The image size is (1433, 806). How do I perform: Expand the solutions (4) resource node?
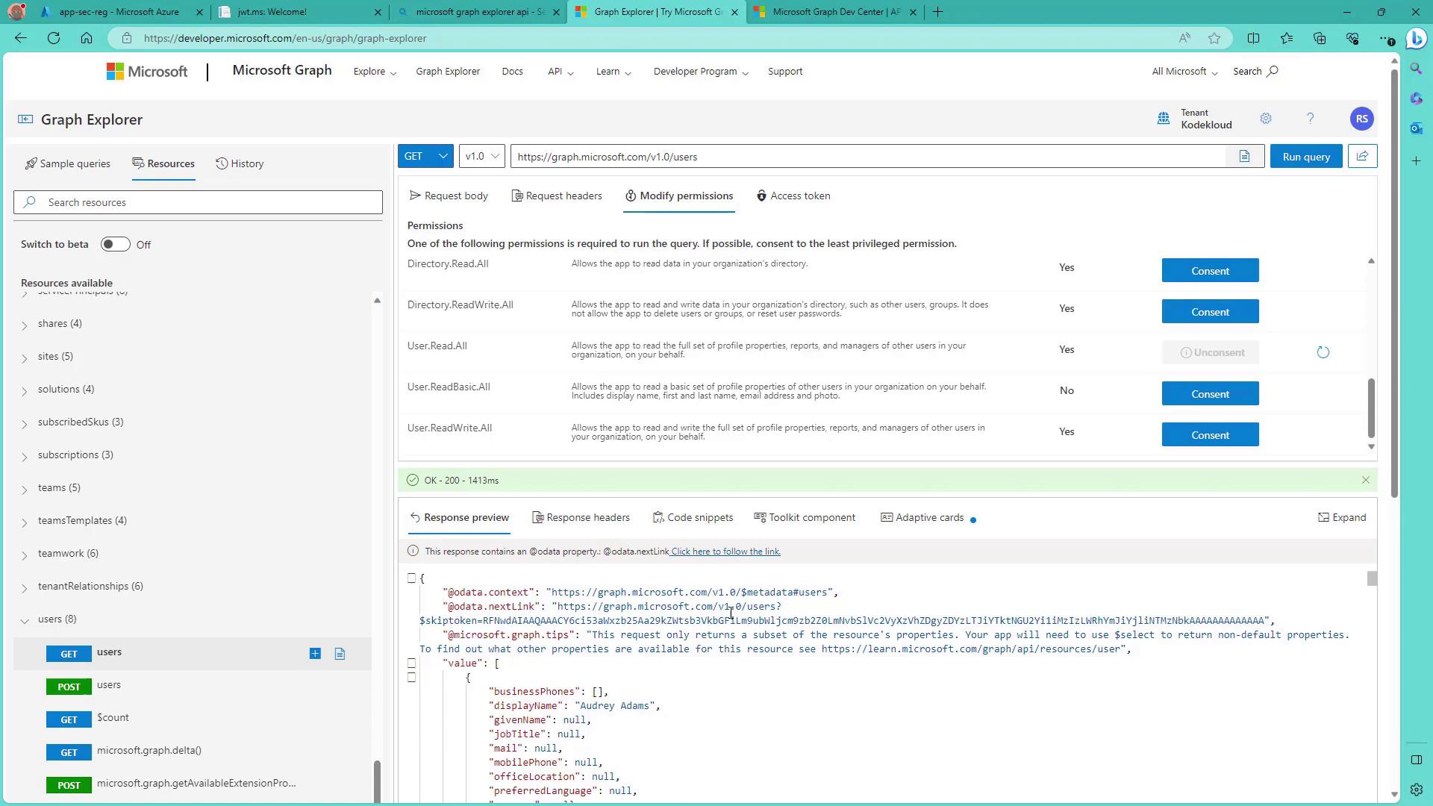(x=24, y=390)
